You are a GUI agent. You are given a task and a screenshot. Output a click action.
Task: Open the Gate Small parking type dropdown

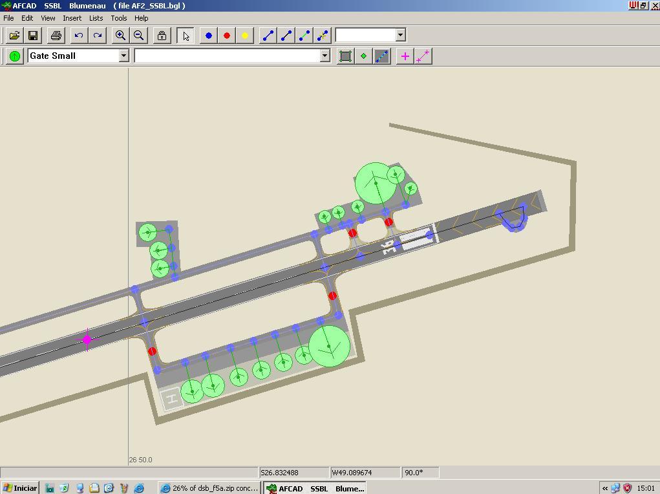coord(123,56)
